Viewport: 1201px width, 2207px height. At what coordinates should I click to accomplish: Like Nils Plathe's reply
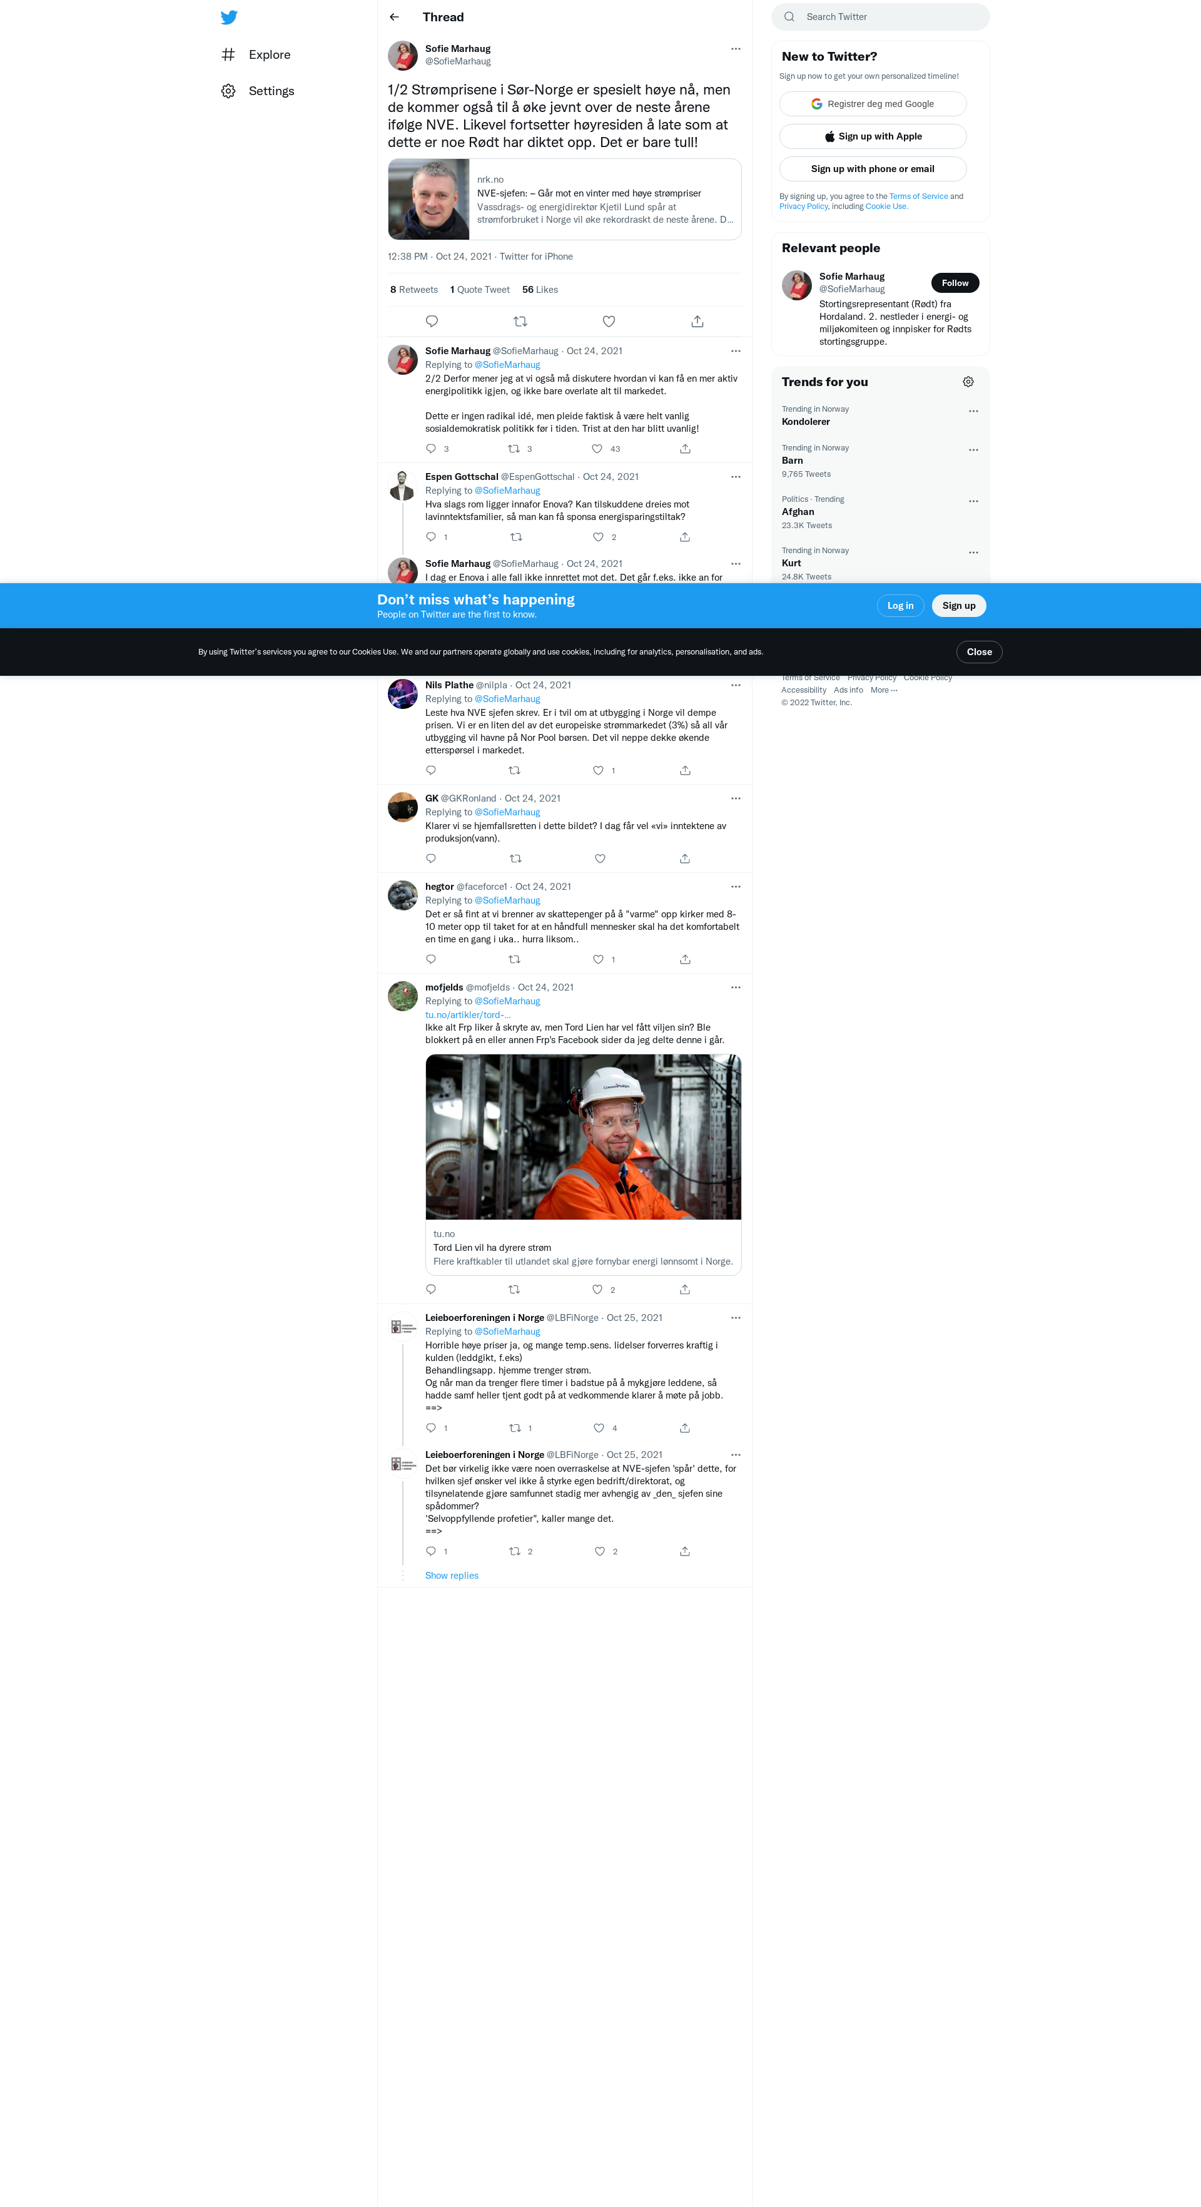click(x=598, y=770)
